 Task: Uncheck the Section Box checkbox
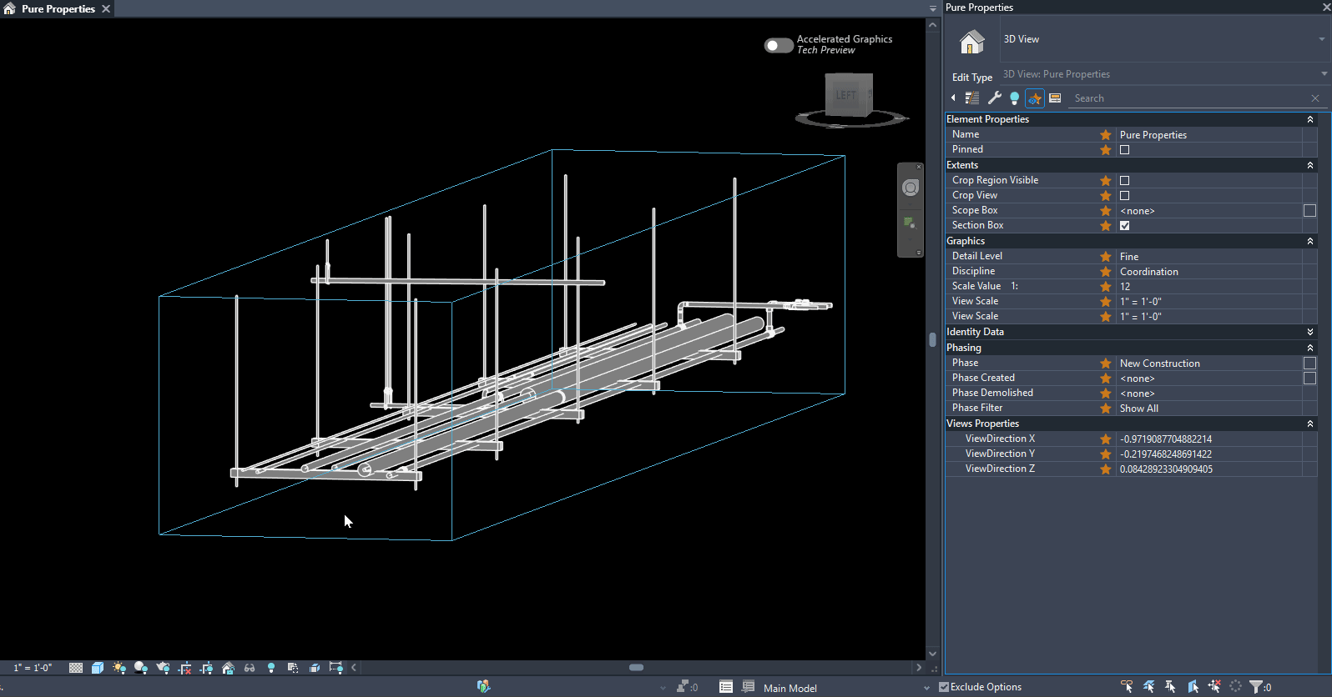[1124, 226]
